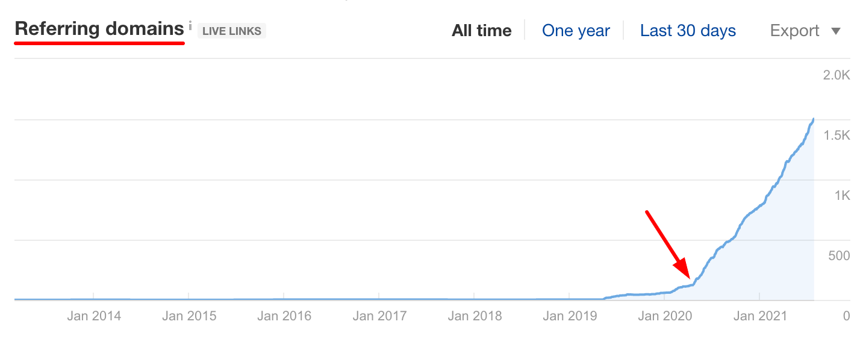Click the Jan 2018 axis label
This screenshot has height=342, width=860.
(x=475, y=316)
